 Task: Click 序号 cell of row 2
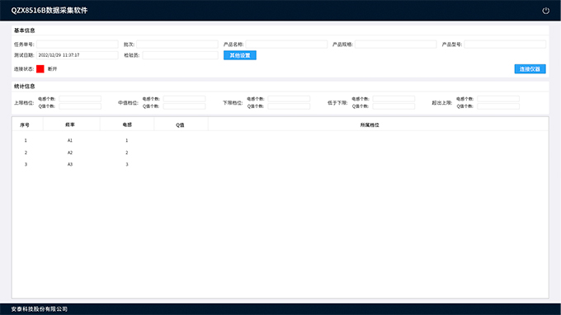coord(26,153)
